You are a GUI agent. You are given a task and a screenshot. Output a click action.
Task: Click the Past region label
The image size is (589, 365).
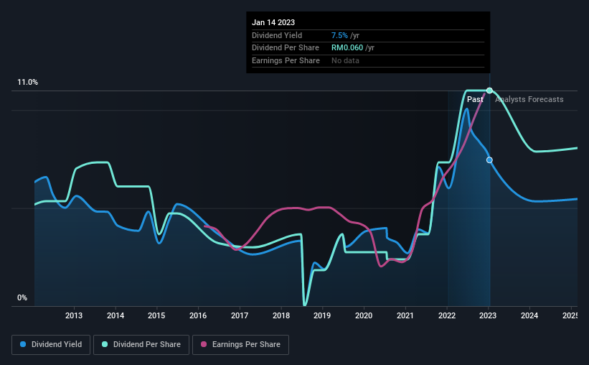pos(475,99)
